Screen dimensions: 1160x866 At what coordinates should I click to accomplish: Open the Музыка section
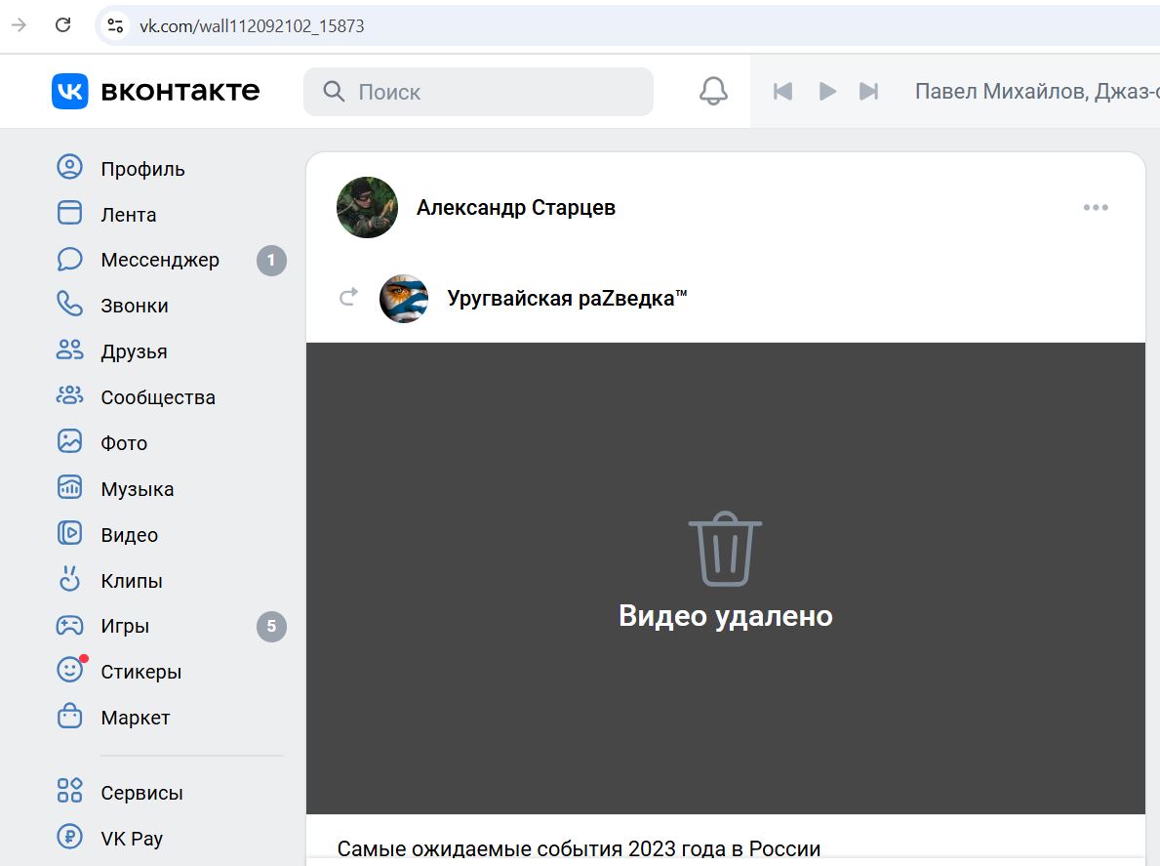point(138,489)
